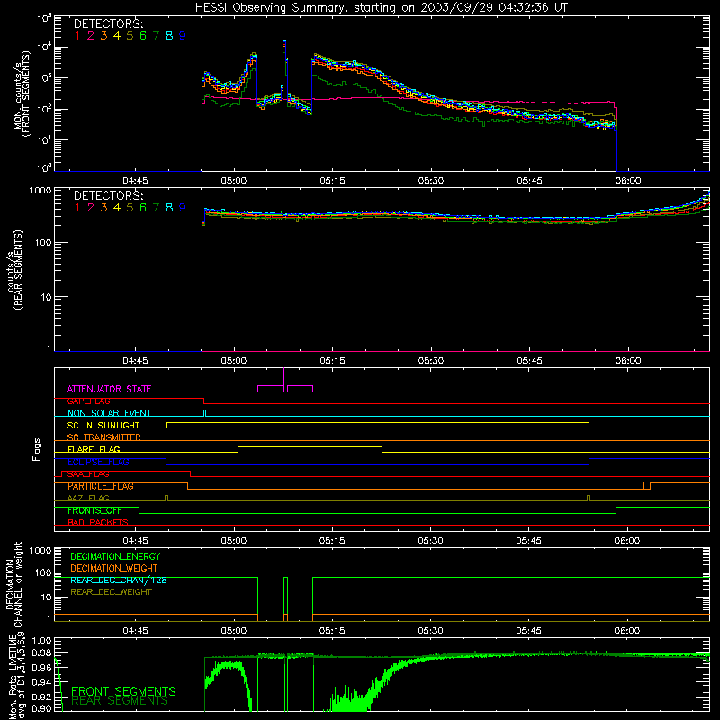
Task: Click the DECIMATION_WEIGHT legend label
Action: click(114, 568)
